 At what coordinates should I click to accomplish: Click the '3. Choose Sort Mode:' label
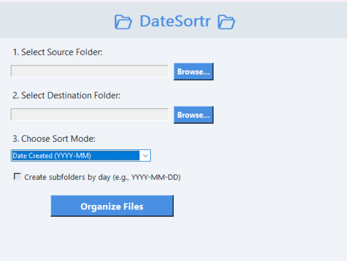click(54, 139)
